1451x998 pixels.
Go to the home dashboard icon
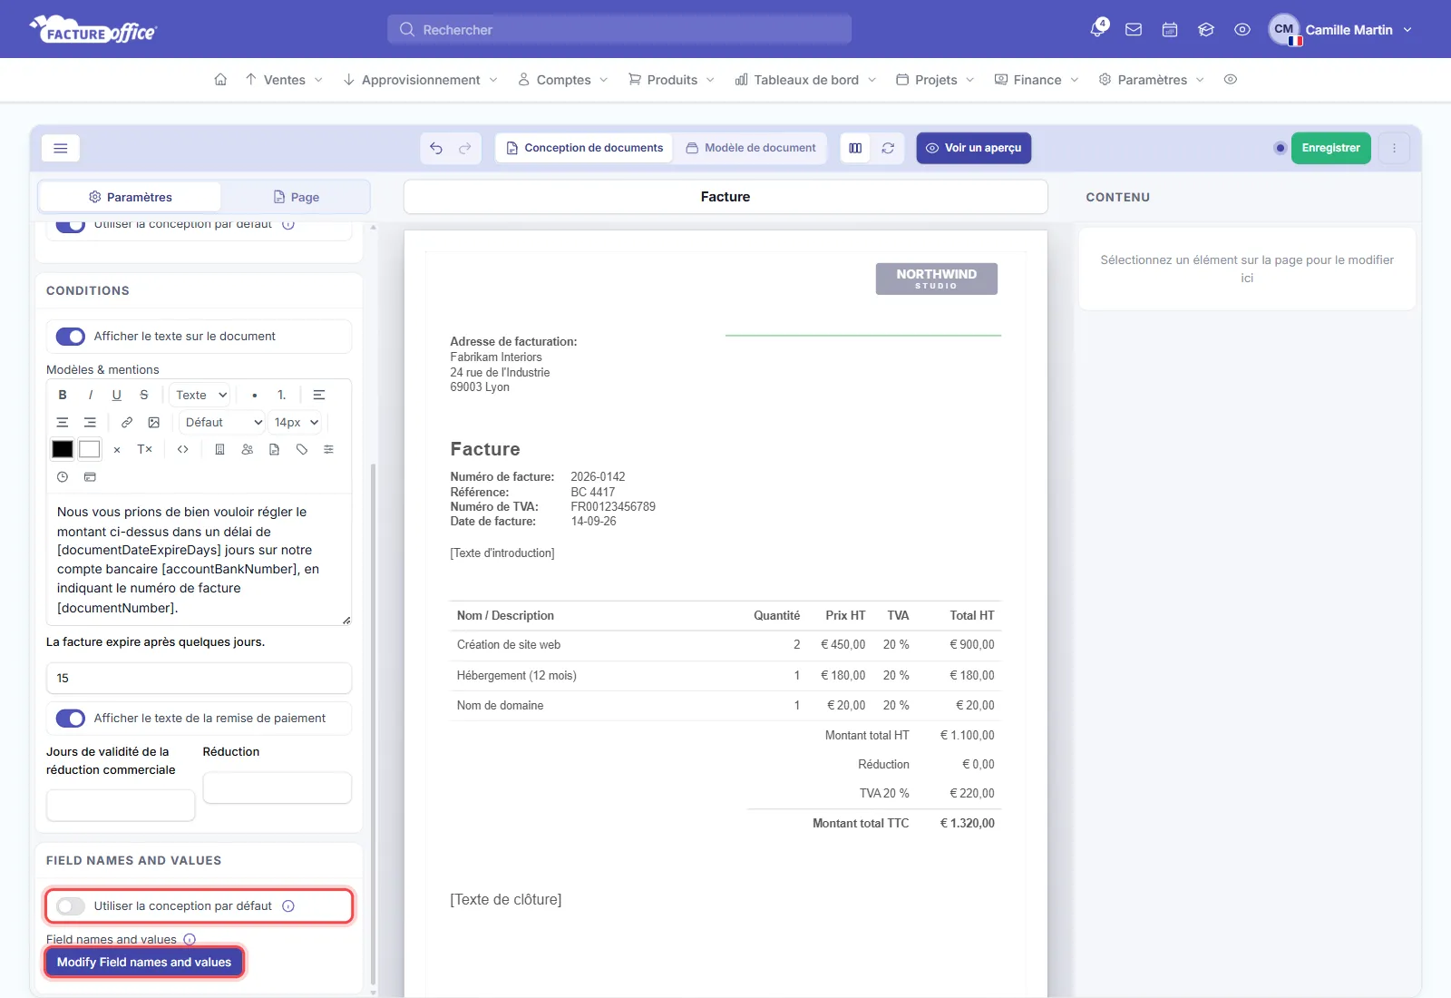coord(220,80)
